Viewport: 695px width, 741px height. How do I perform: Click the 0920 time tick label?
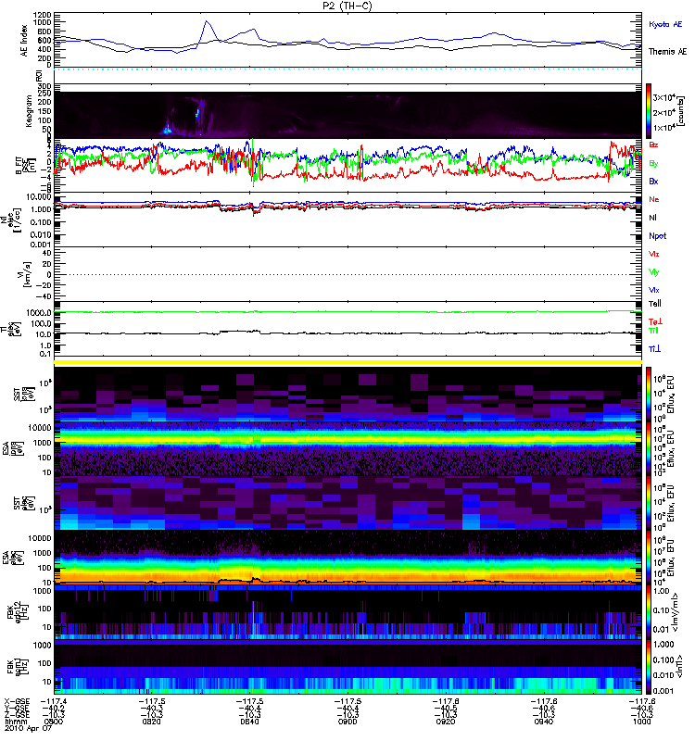[446, 722]
